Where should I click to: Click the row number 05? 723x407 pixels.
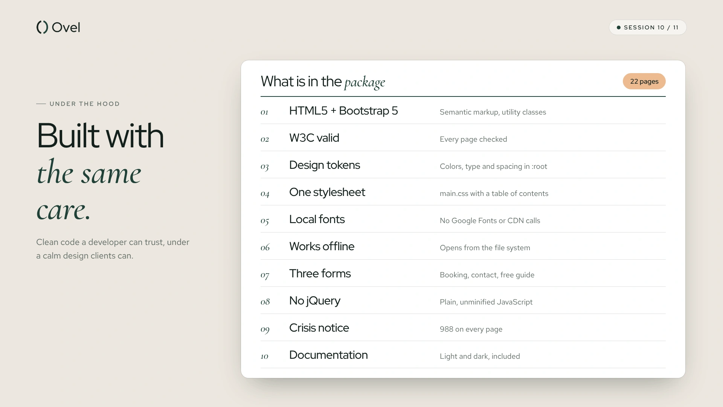click(x=265, y=221)
